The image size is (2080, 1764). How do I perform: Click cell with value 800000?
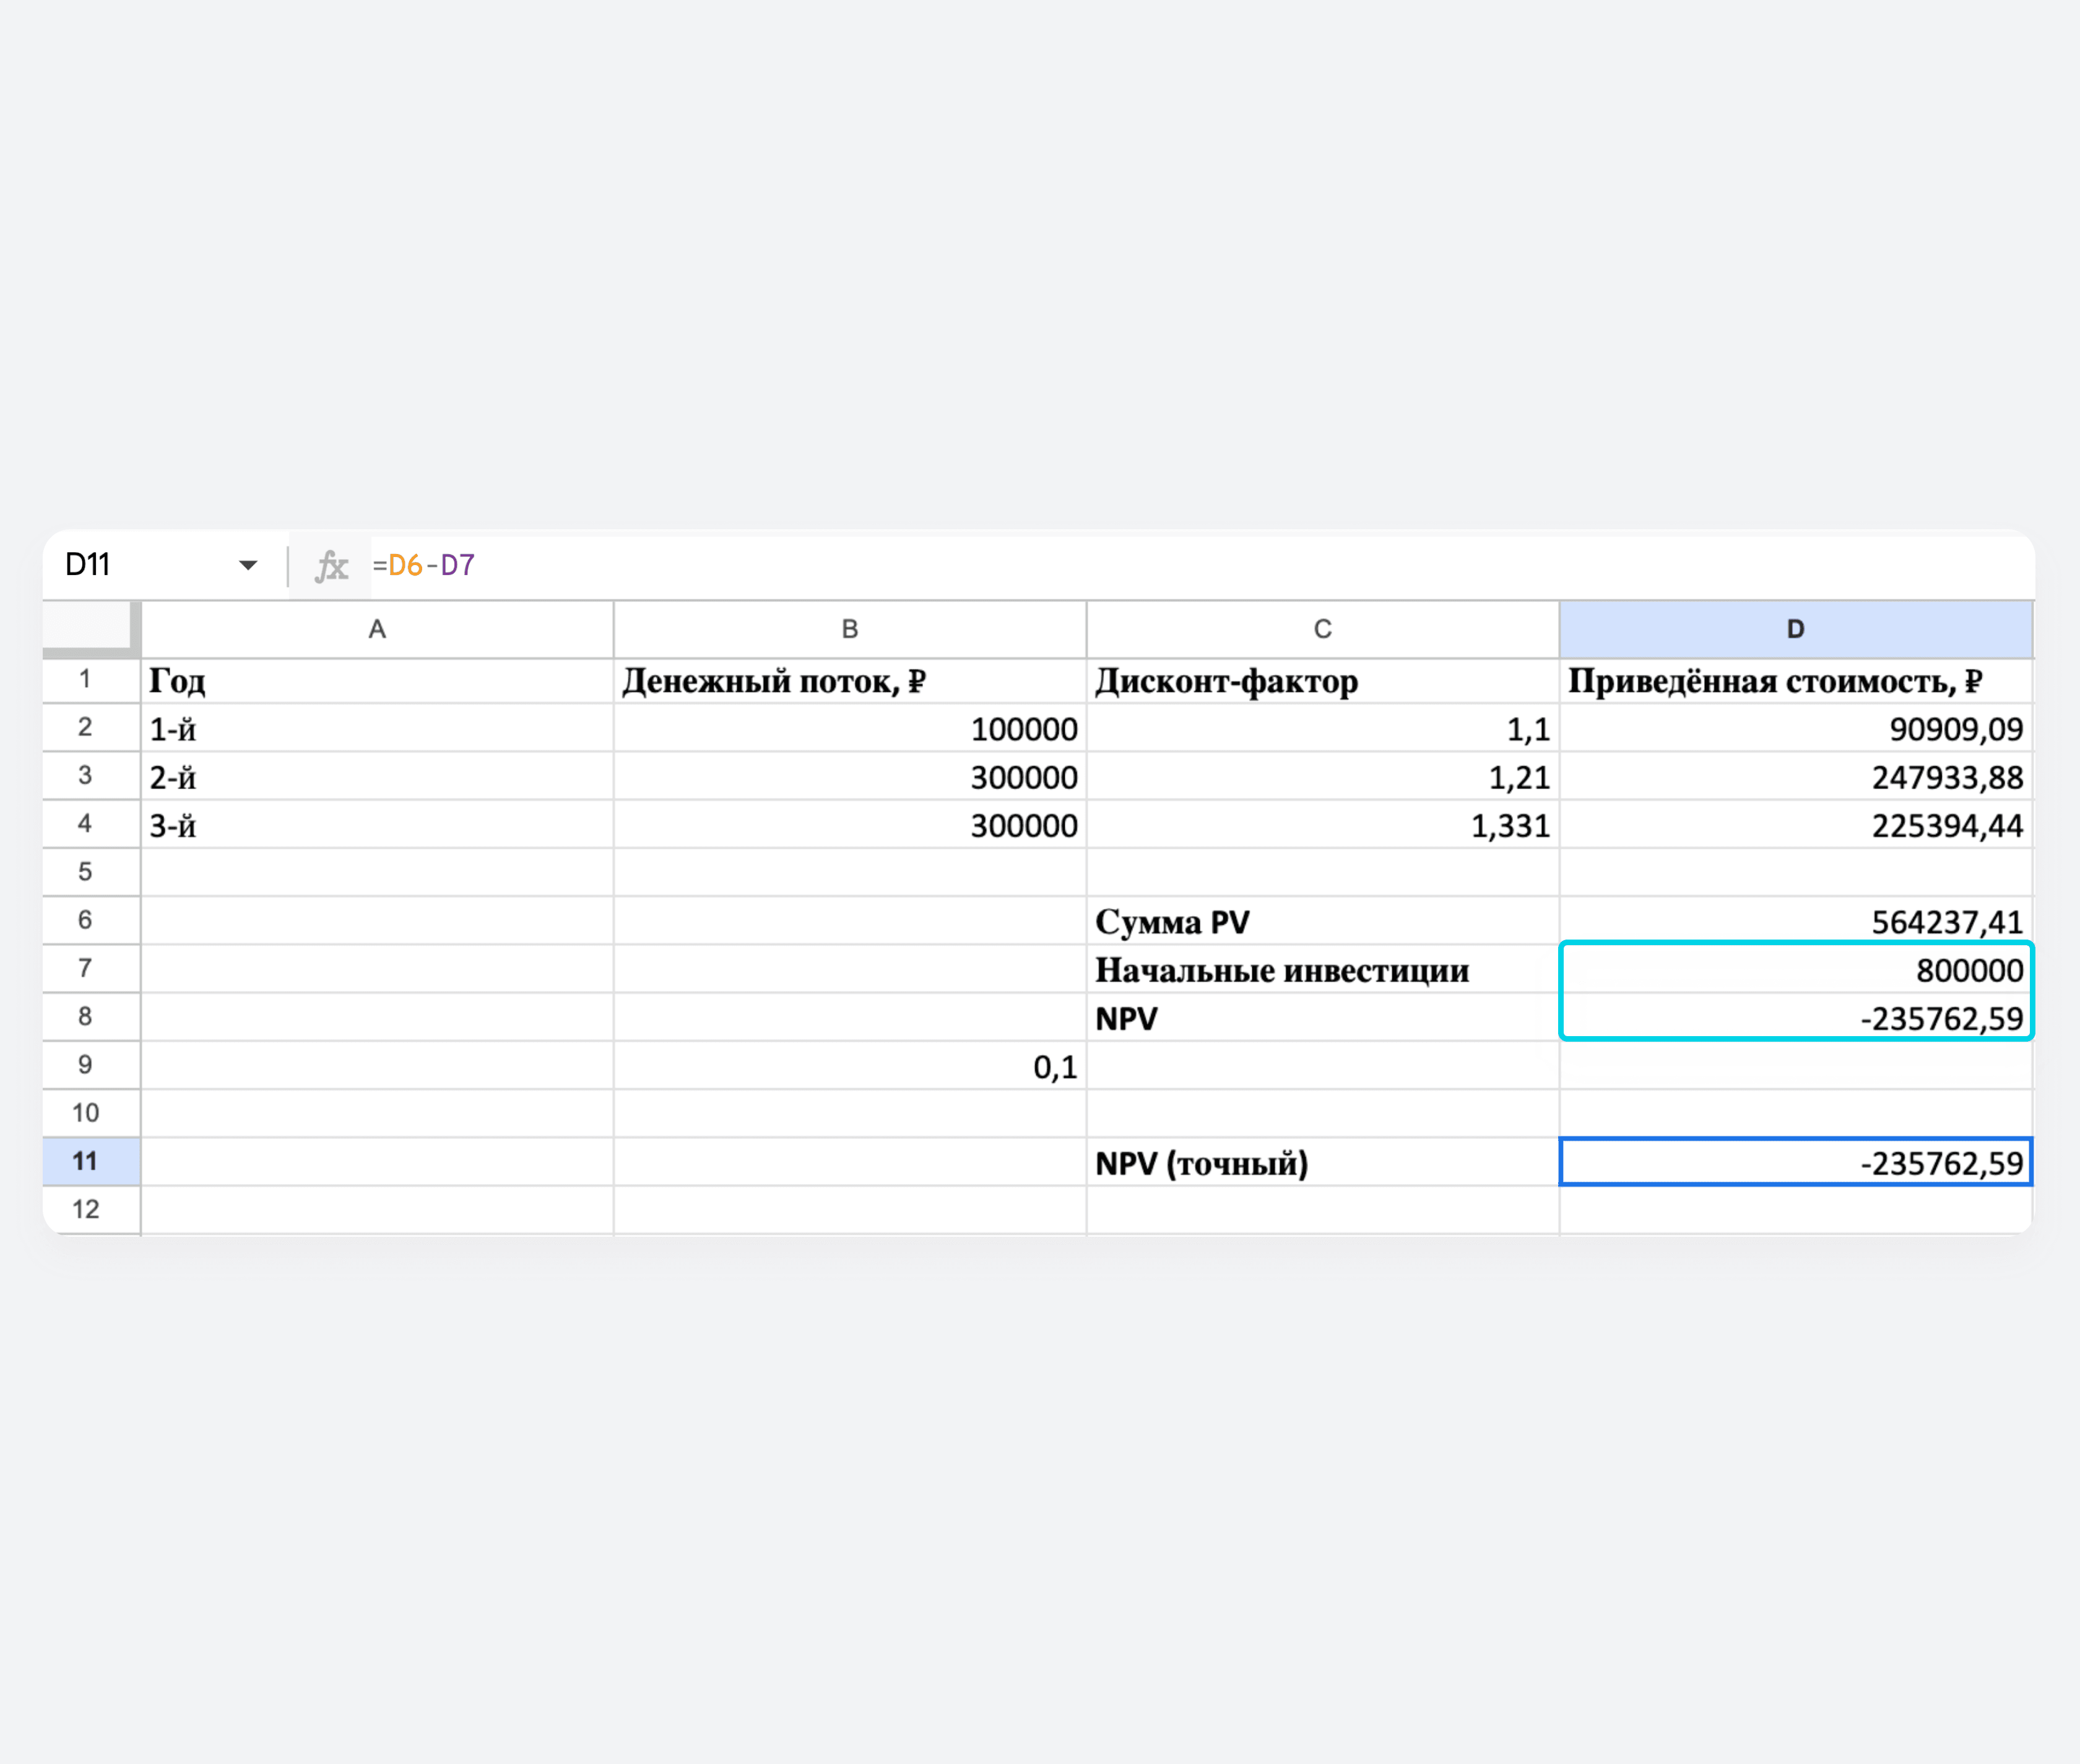tap(1795, 969)
